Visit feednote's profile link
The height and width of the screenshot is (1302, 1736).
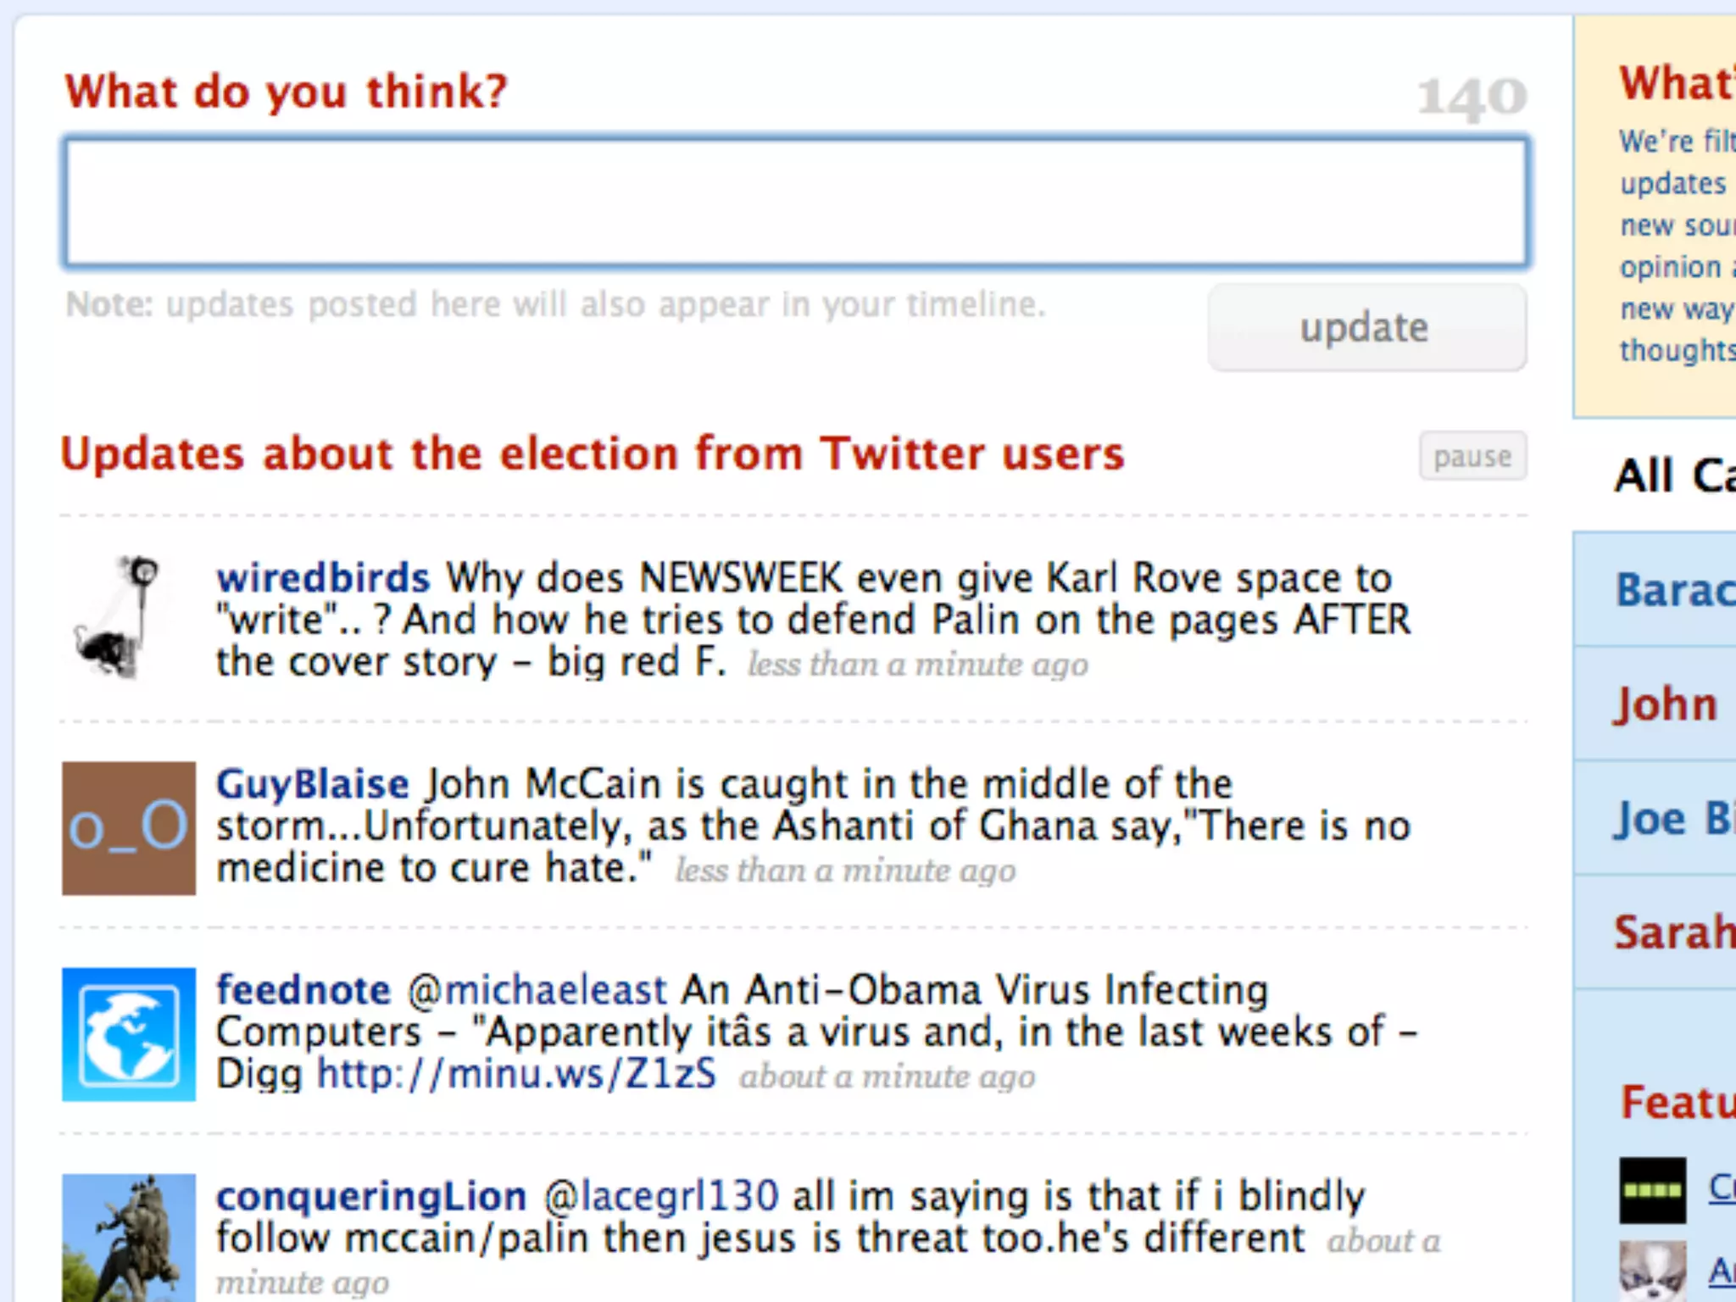[303, 990]
